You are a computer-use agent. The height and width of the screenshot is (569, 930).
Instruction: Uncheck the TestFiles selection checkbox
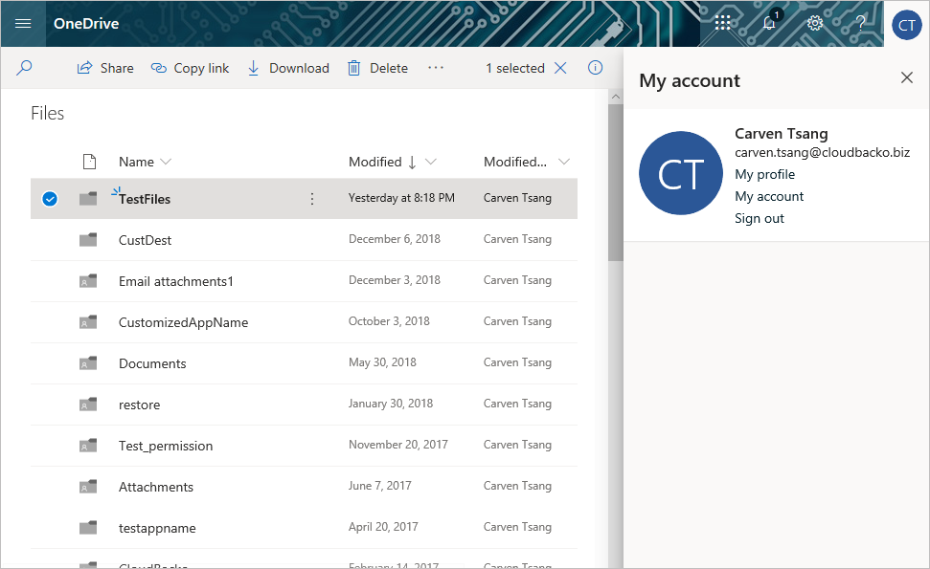pos(51,199)
